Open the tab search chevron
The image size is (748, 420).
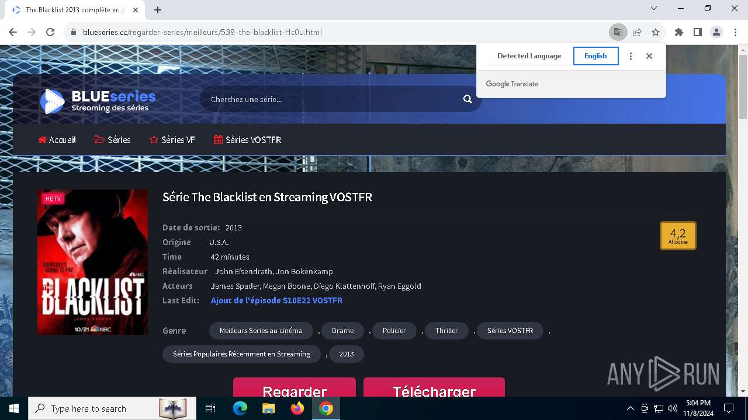654,8
